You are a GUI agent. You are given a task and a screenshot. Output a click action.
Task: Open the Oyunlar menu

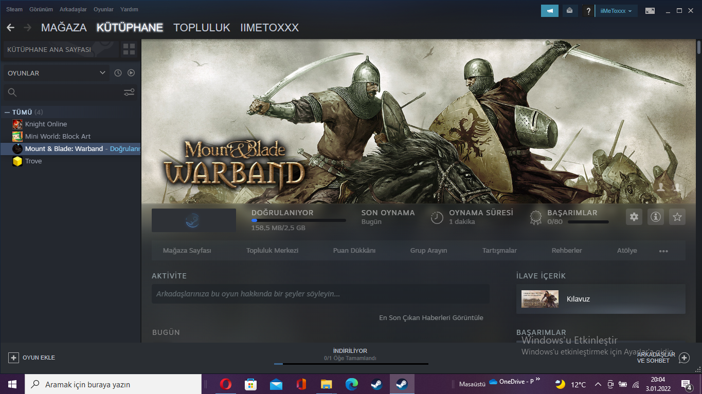(103, 9)
